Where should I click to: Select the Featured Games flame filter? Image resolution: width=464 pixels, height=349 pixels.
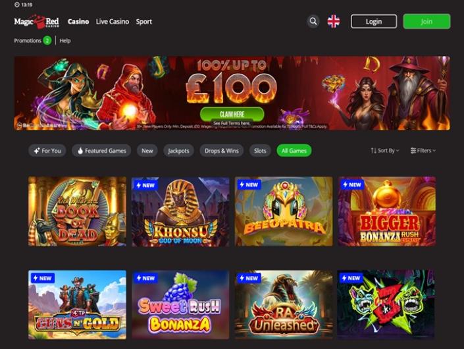coord(101,151)
